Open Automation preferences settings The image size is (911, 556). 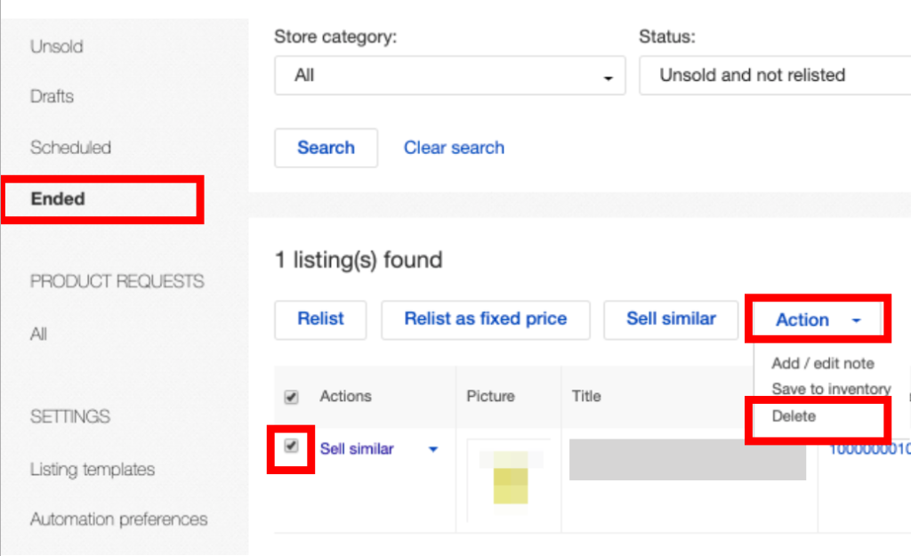tap(118, 520)
